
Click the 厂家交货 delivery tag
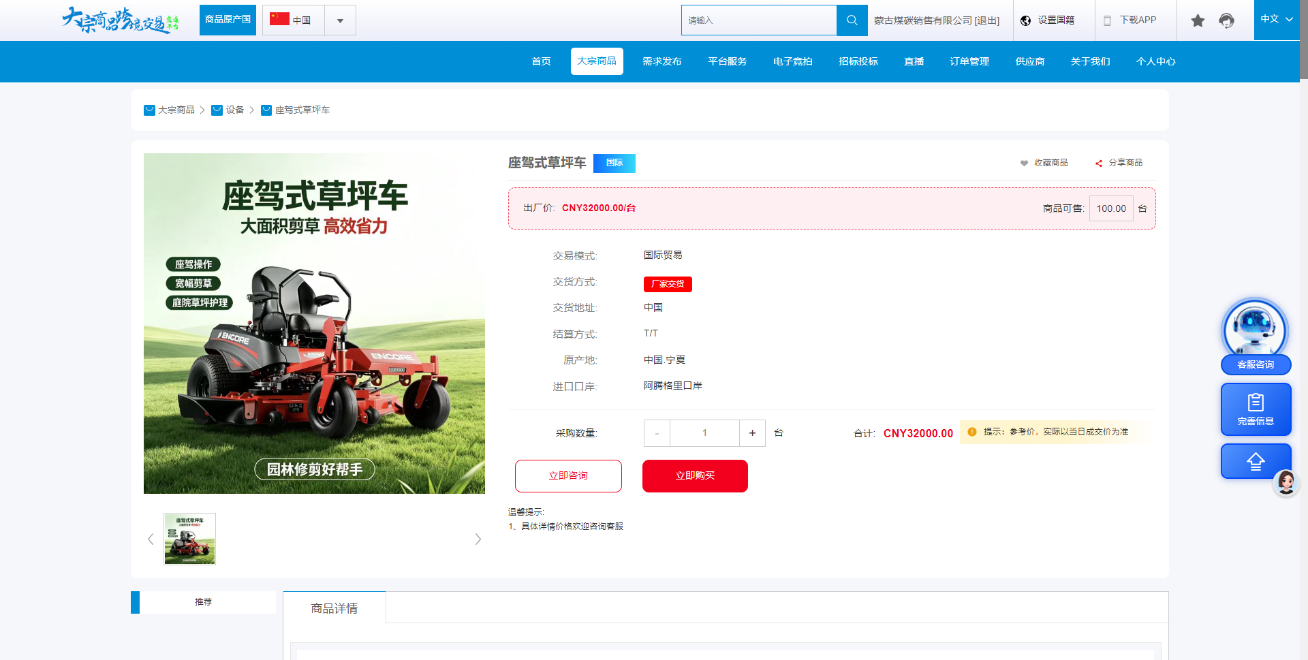click(x=668, y=284)
